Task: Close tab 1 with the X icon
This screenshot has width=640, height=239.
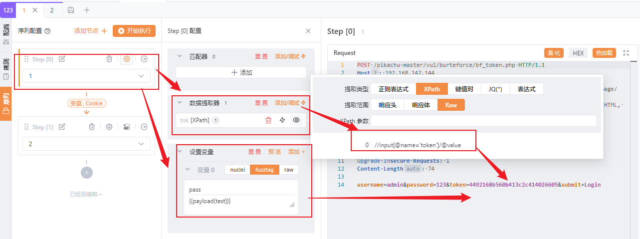Action: point(34,10)
